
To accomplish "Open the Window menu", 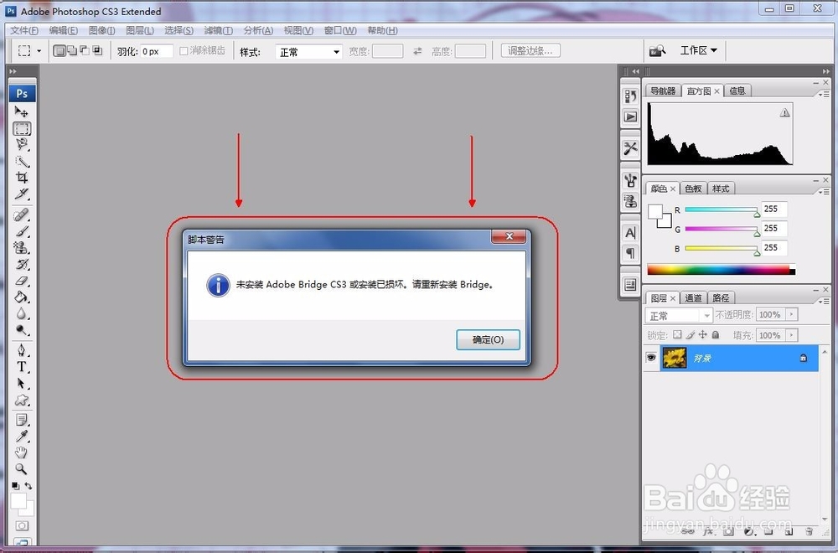I will [340, 30].
